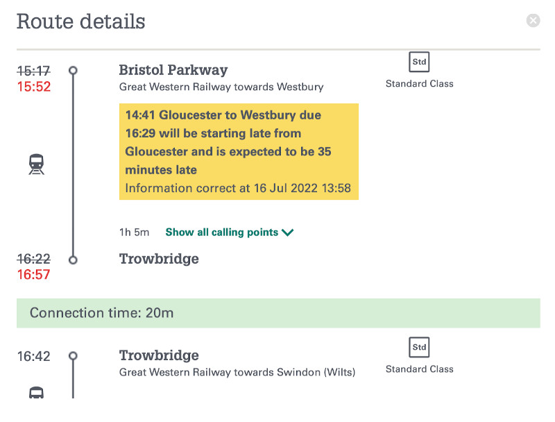Click the red 16:57 revised arrival time
The image size is (555, 422).
[x=34, y=276]
